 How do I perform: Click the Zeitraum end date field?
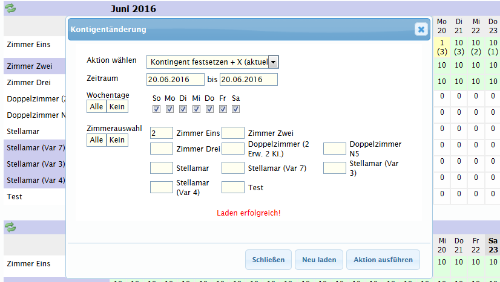click(x=248, y=80)
